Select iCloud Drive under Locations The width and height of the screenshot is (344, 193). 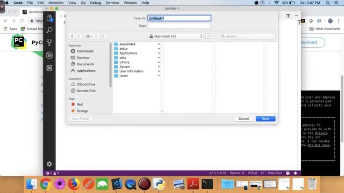pyautogui.click(x=86, y=84)
